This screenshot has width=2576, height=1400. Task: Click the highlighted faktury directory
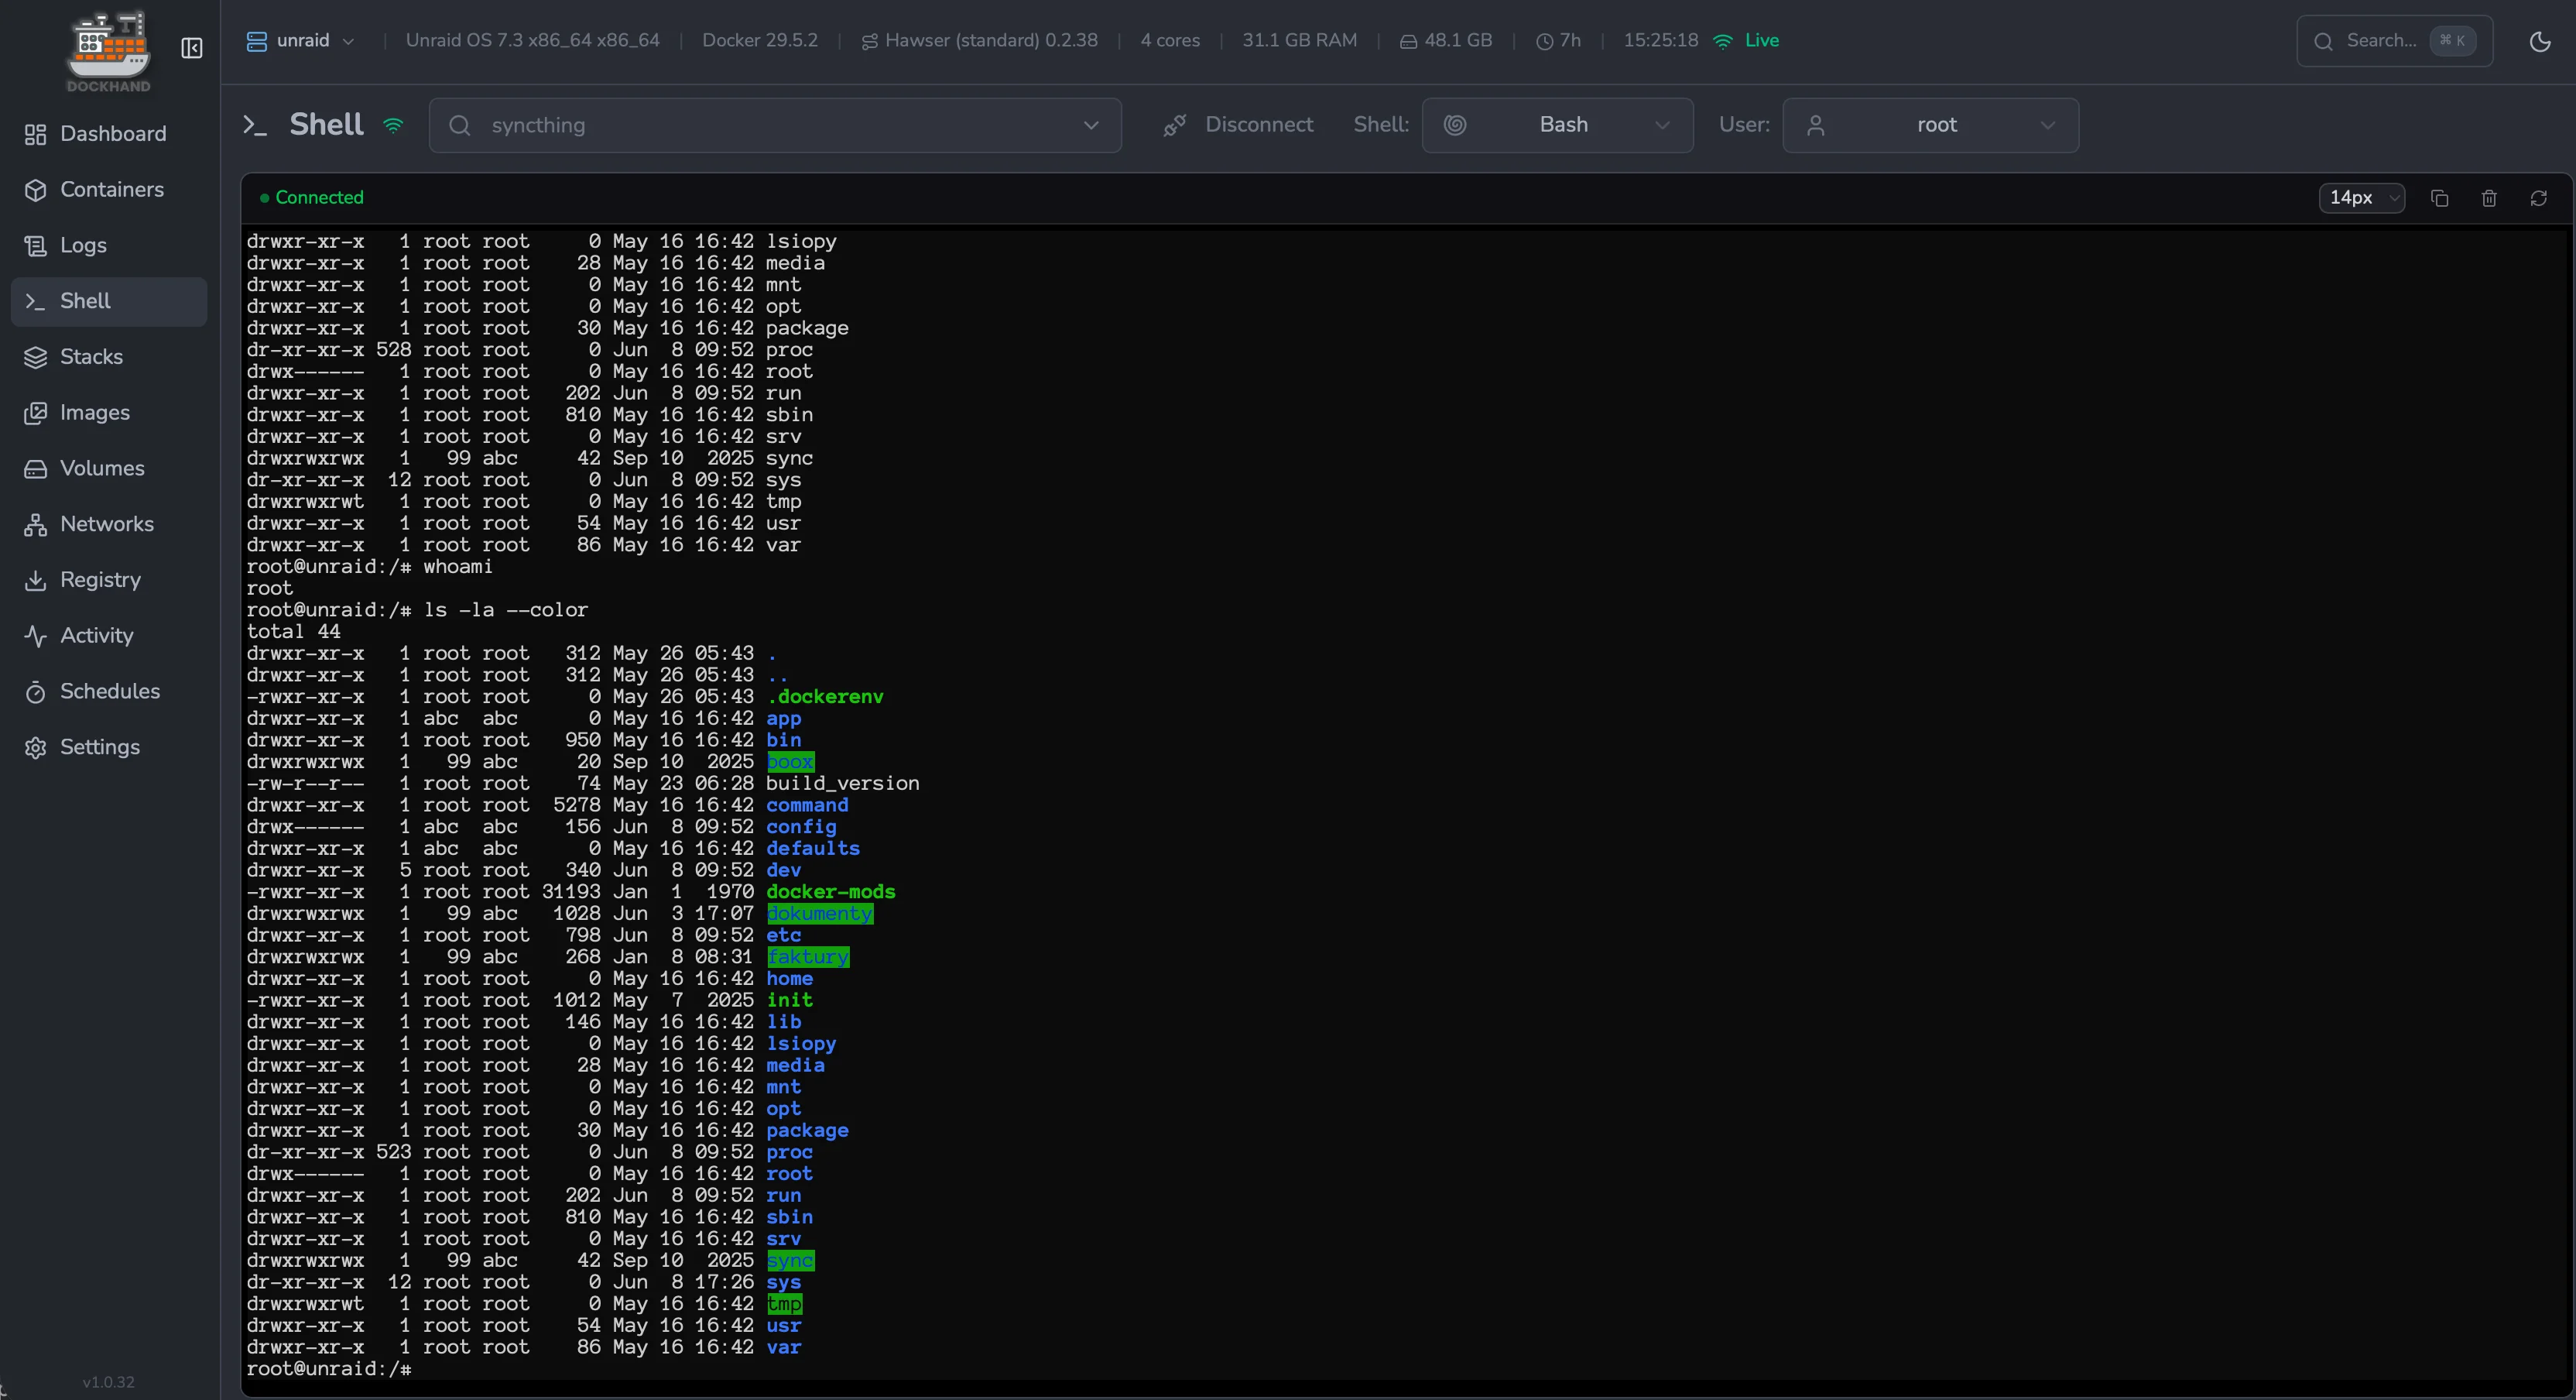[x=808, y=956]
